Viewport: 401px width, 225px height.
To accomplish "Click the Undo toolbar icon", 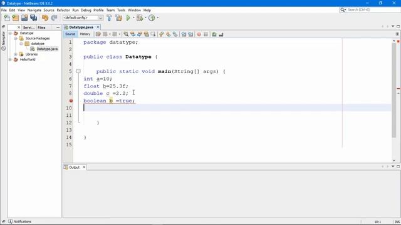I will [x=45, y=17].
